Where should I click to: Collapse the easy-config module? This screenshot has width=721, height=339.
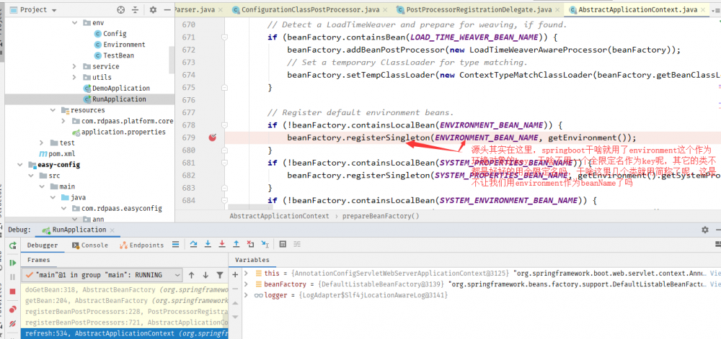point(19,165)
